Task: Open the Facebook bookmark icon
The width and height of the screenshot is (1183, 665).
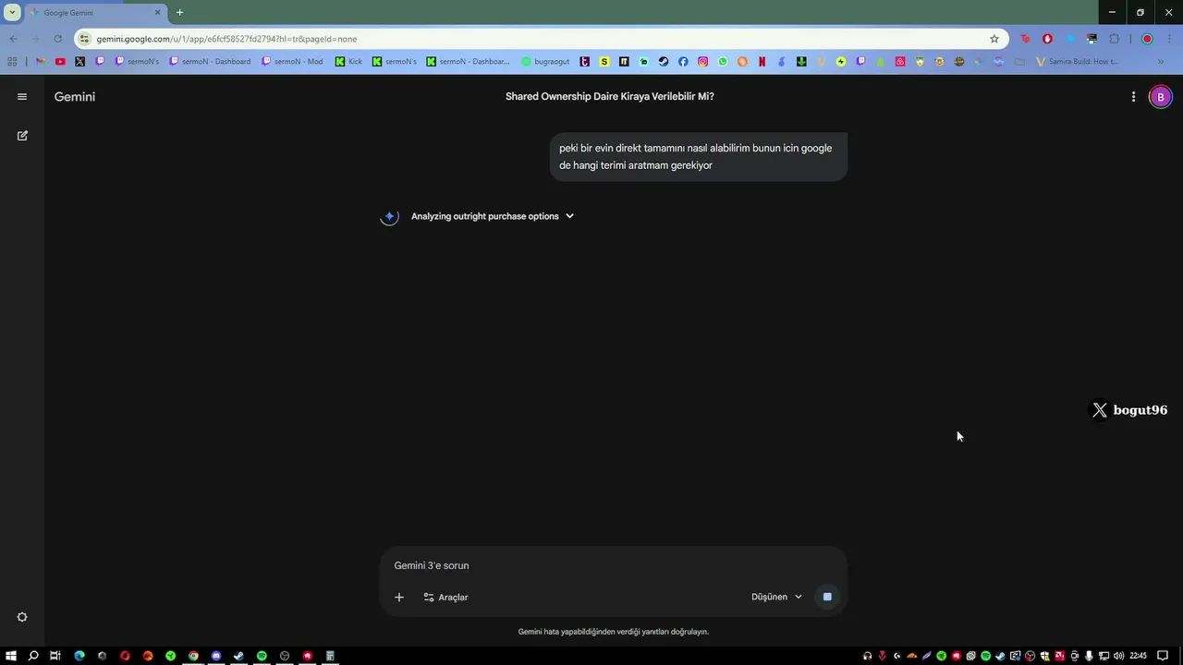Action: [683, 62]
